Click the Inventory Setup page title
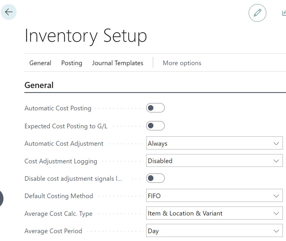The height and width of the screenshot is (241, 286). (86, 36)
